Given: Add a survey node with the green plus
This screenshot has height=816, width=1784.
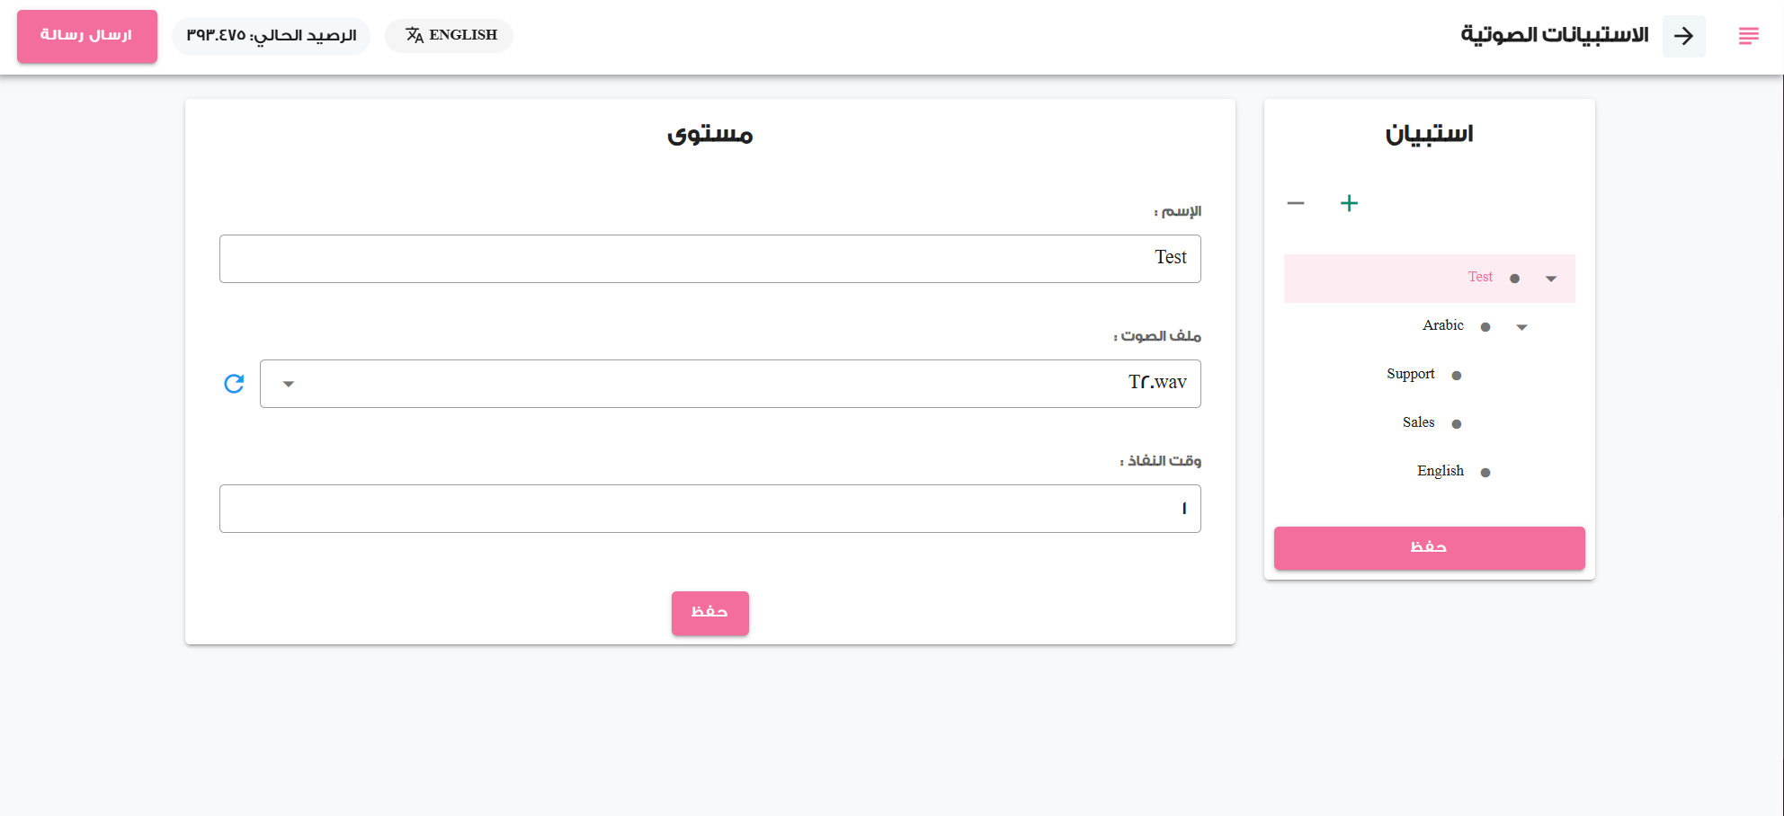Looking at the screenshot, I should pos(1349,203).
